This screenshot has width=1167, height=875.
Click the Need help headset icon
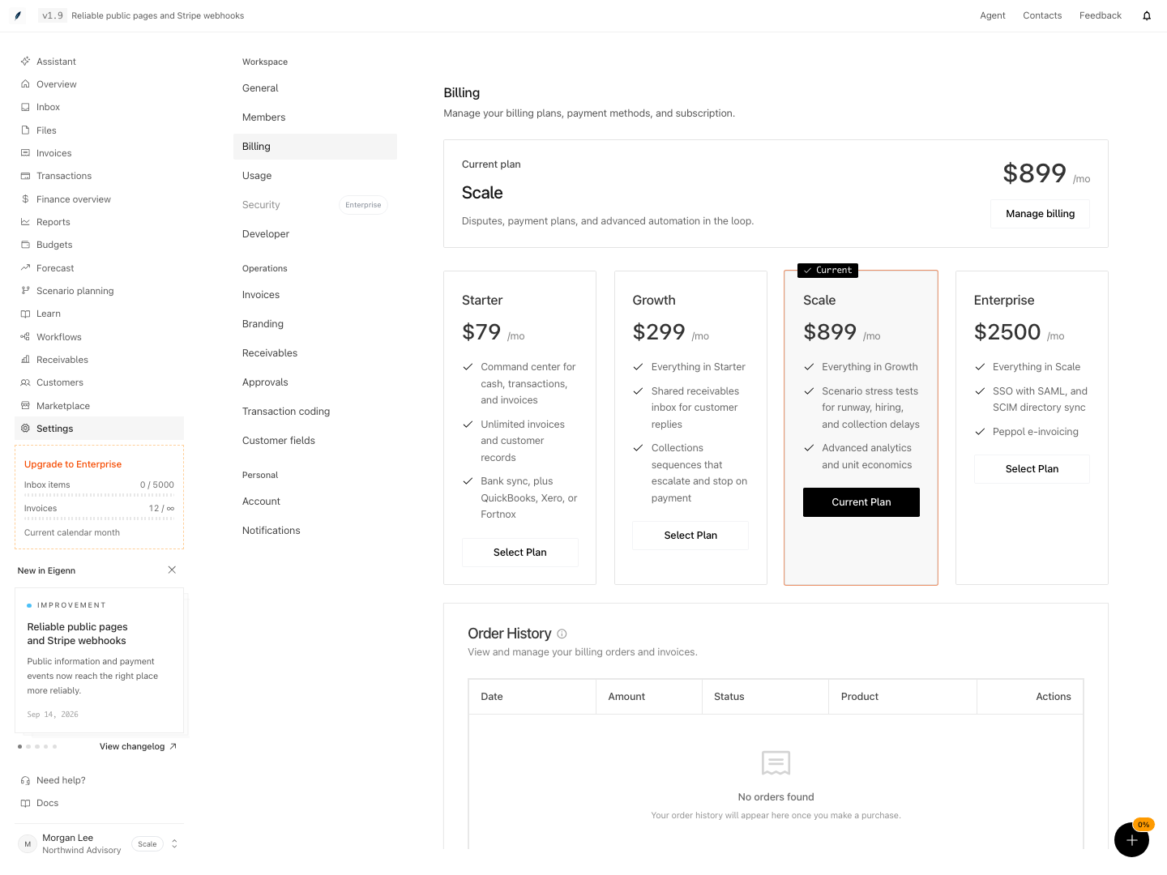pos(25,780)
